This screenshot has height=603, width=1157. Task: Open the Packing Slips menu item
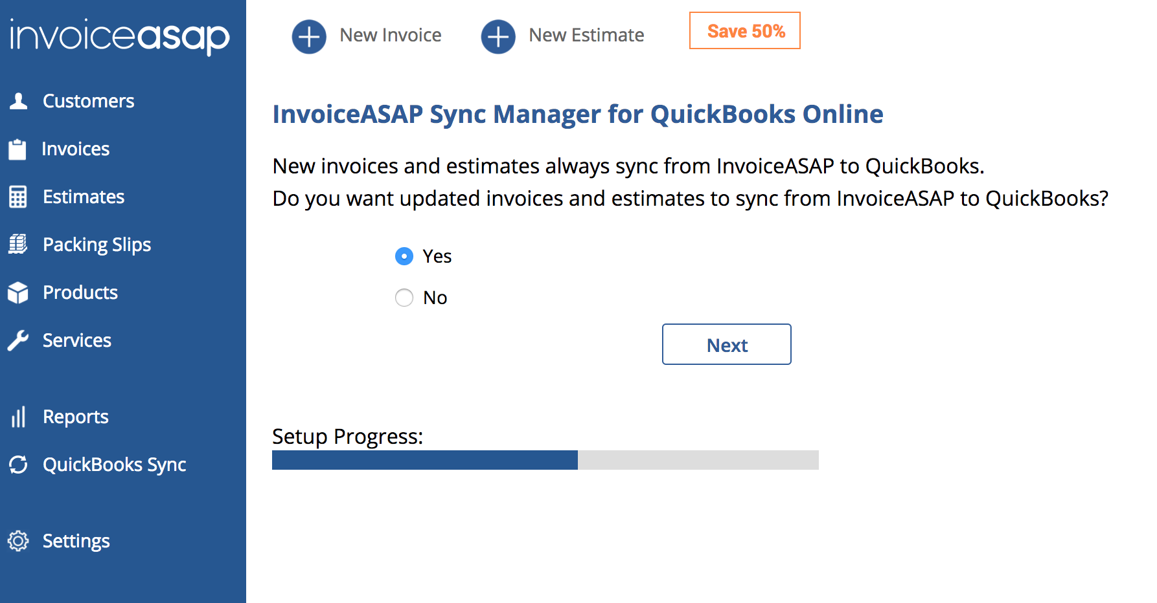pyautogui.click(x=97, y=245)
